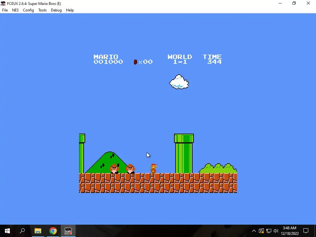This screenshot has width=316, height=237.
Task: Launch Google Chrome from taskbar
Action: (x=53, y=231)
